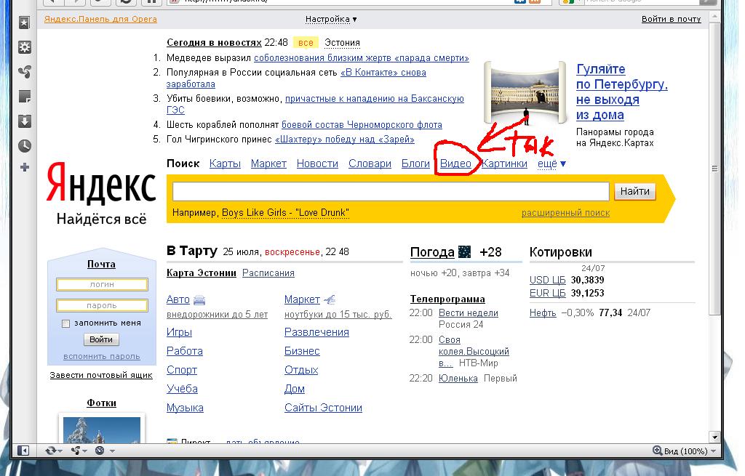Open the Телепрограмма link
Image resolution: width=745 pixels, height=476 pixels.
pyautogui.click(x=447, y=299)
